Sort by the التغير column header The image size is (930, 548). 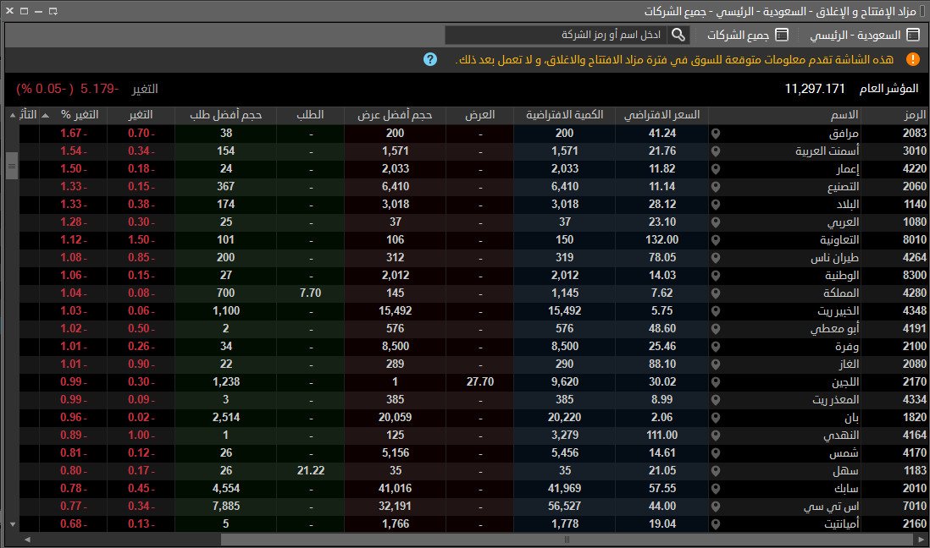click(141, 115)
